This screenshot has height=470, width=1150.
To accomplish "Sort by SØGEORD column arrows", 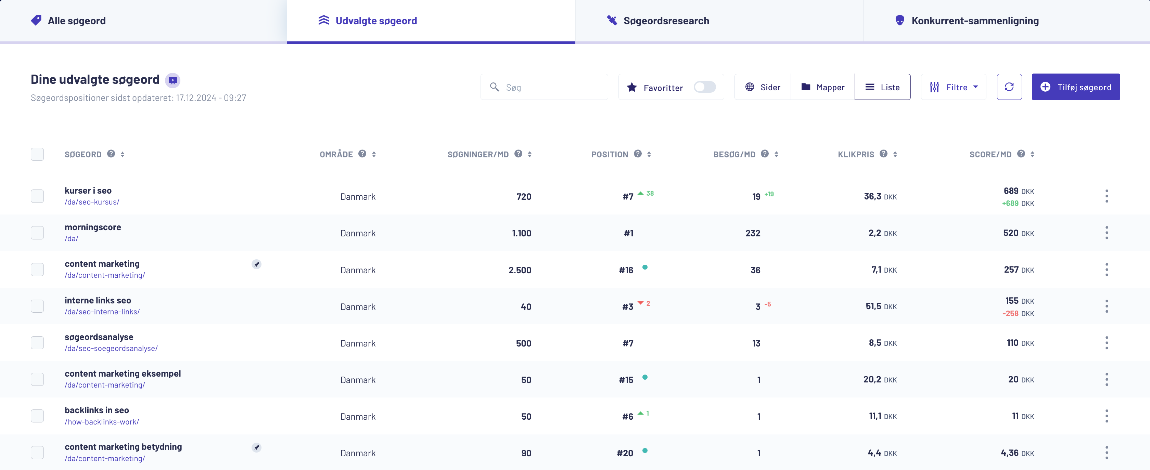I will pyautogui.click(x=122, y=154).
